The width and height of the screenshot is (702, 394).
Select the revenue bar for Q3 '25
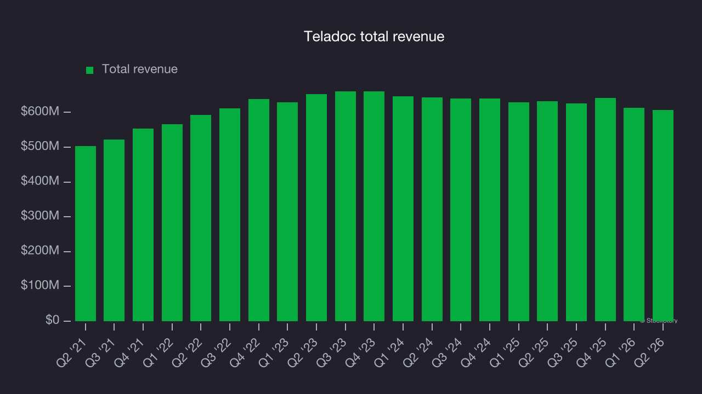576,212
